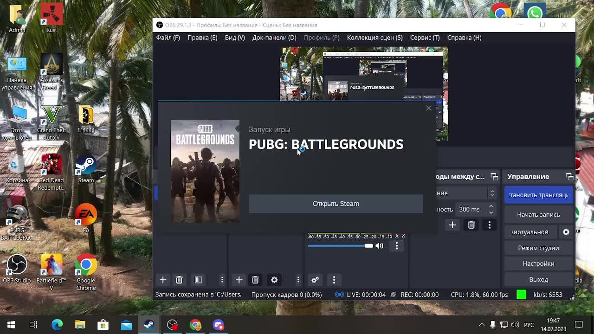594x334 pixels.
Task: Open advanced audio properties gears
Action: click(315, 280)
